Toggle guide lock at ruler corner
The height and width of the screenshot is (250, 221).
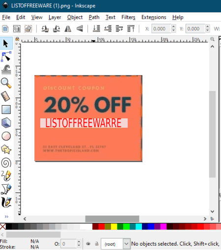[x=17, y=39]
